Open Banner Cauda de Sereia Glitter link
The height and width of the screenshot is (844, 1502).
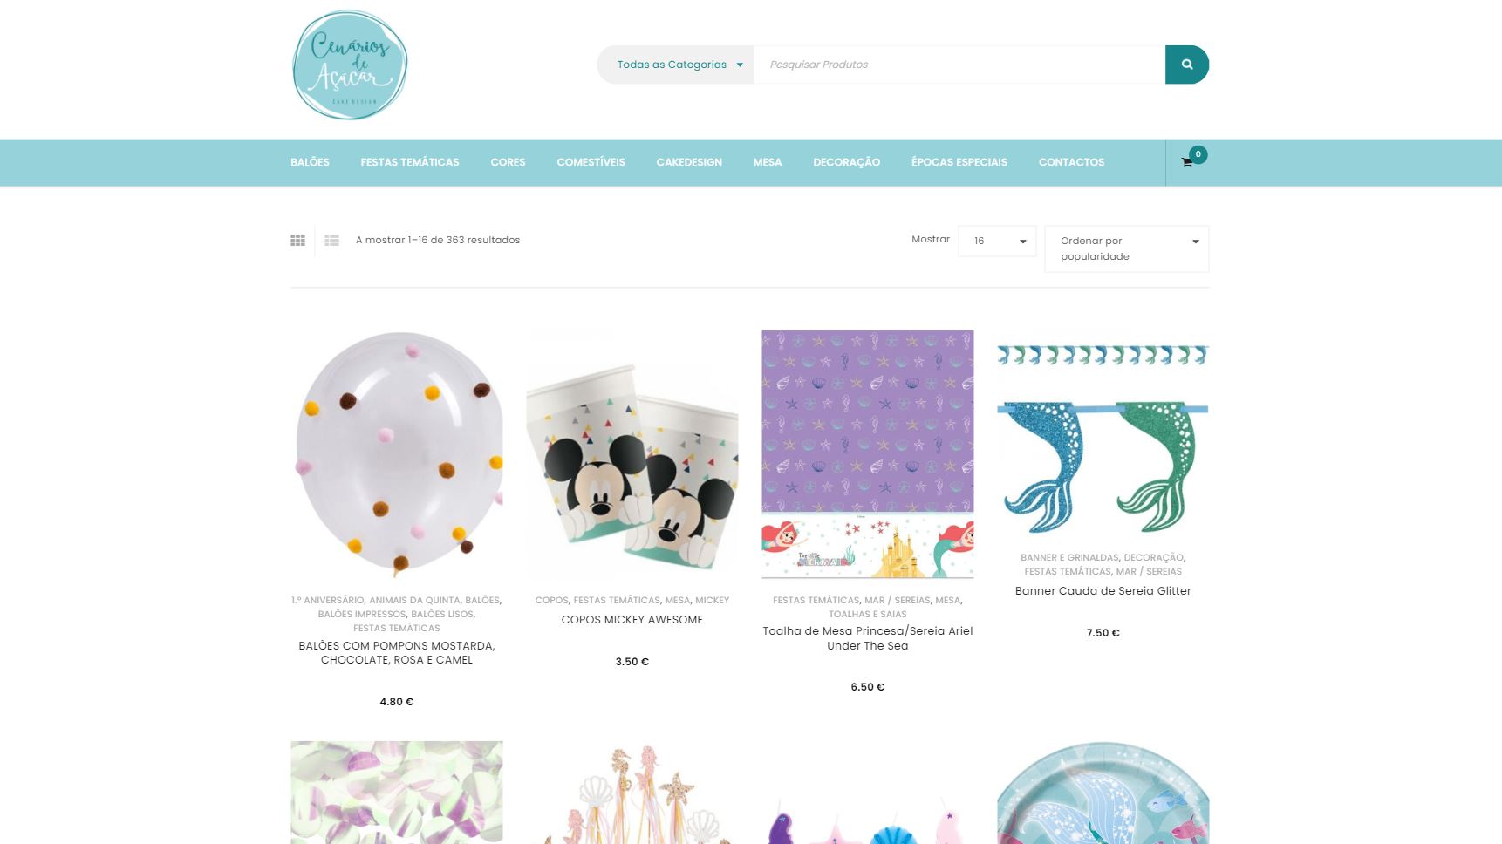[1103, 591]
